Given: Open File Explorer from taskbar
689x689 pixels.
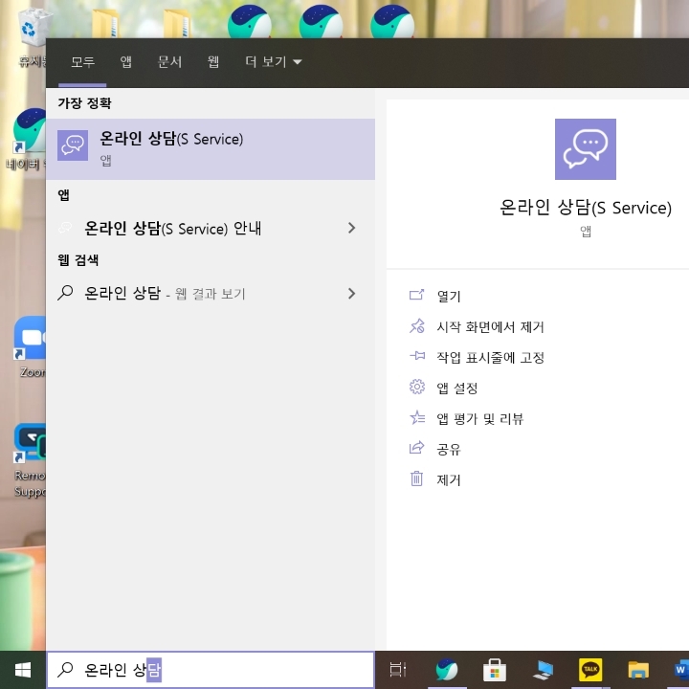Looking at the screenshot, I should [638, 671].
